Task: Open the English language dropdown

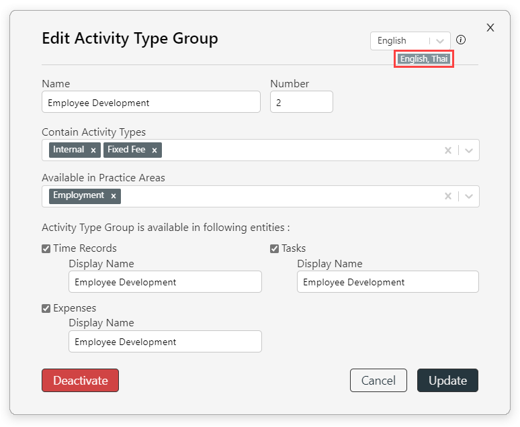Action: point(410,41)
